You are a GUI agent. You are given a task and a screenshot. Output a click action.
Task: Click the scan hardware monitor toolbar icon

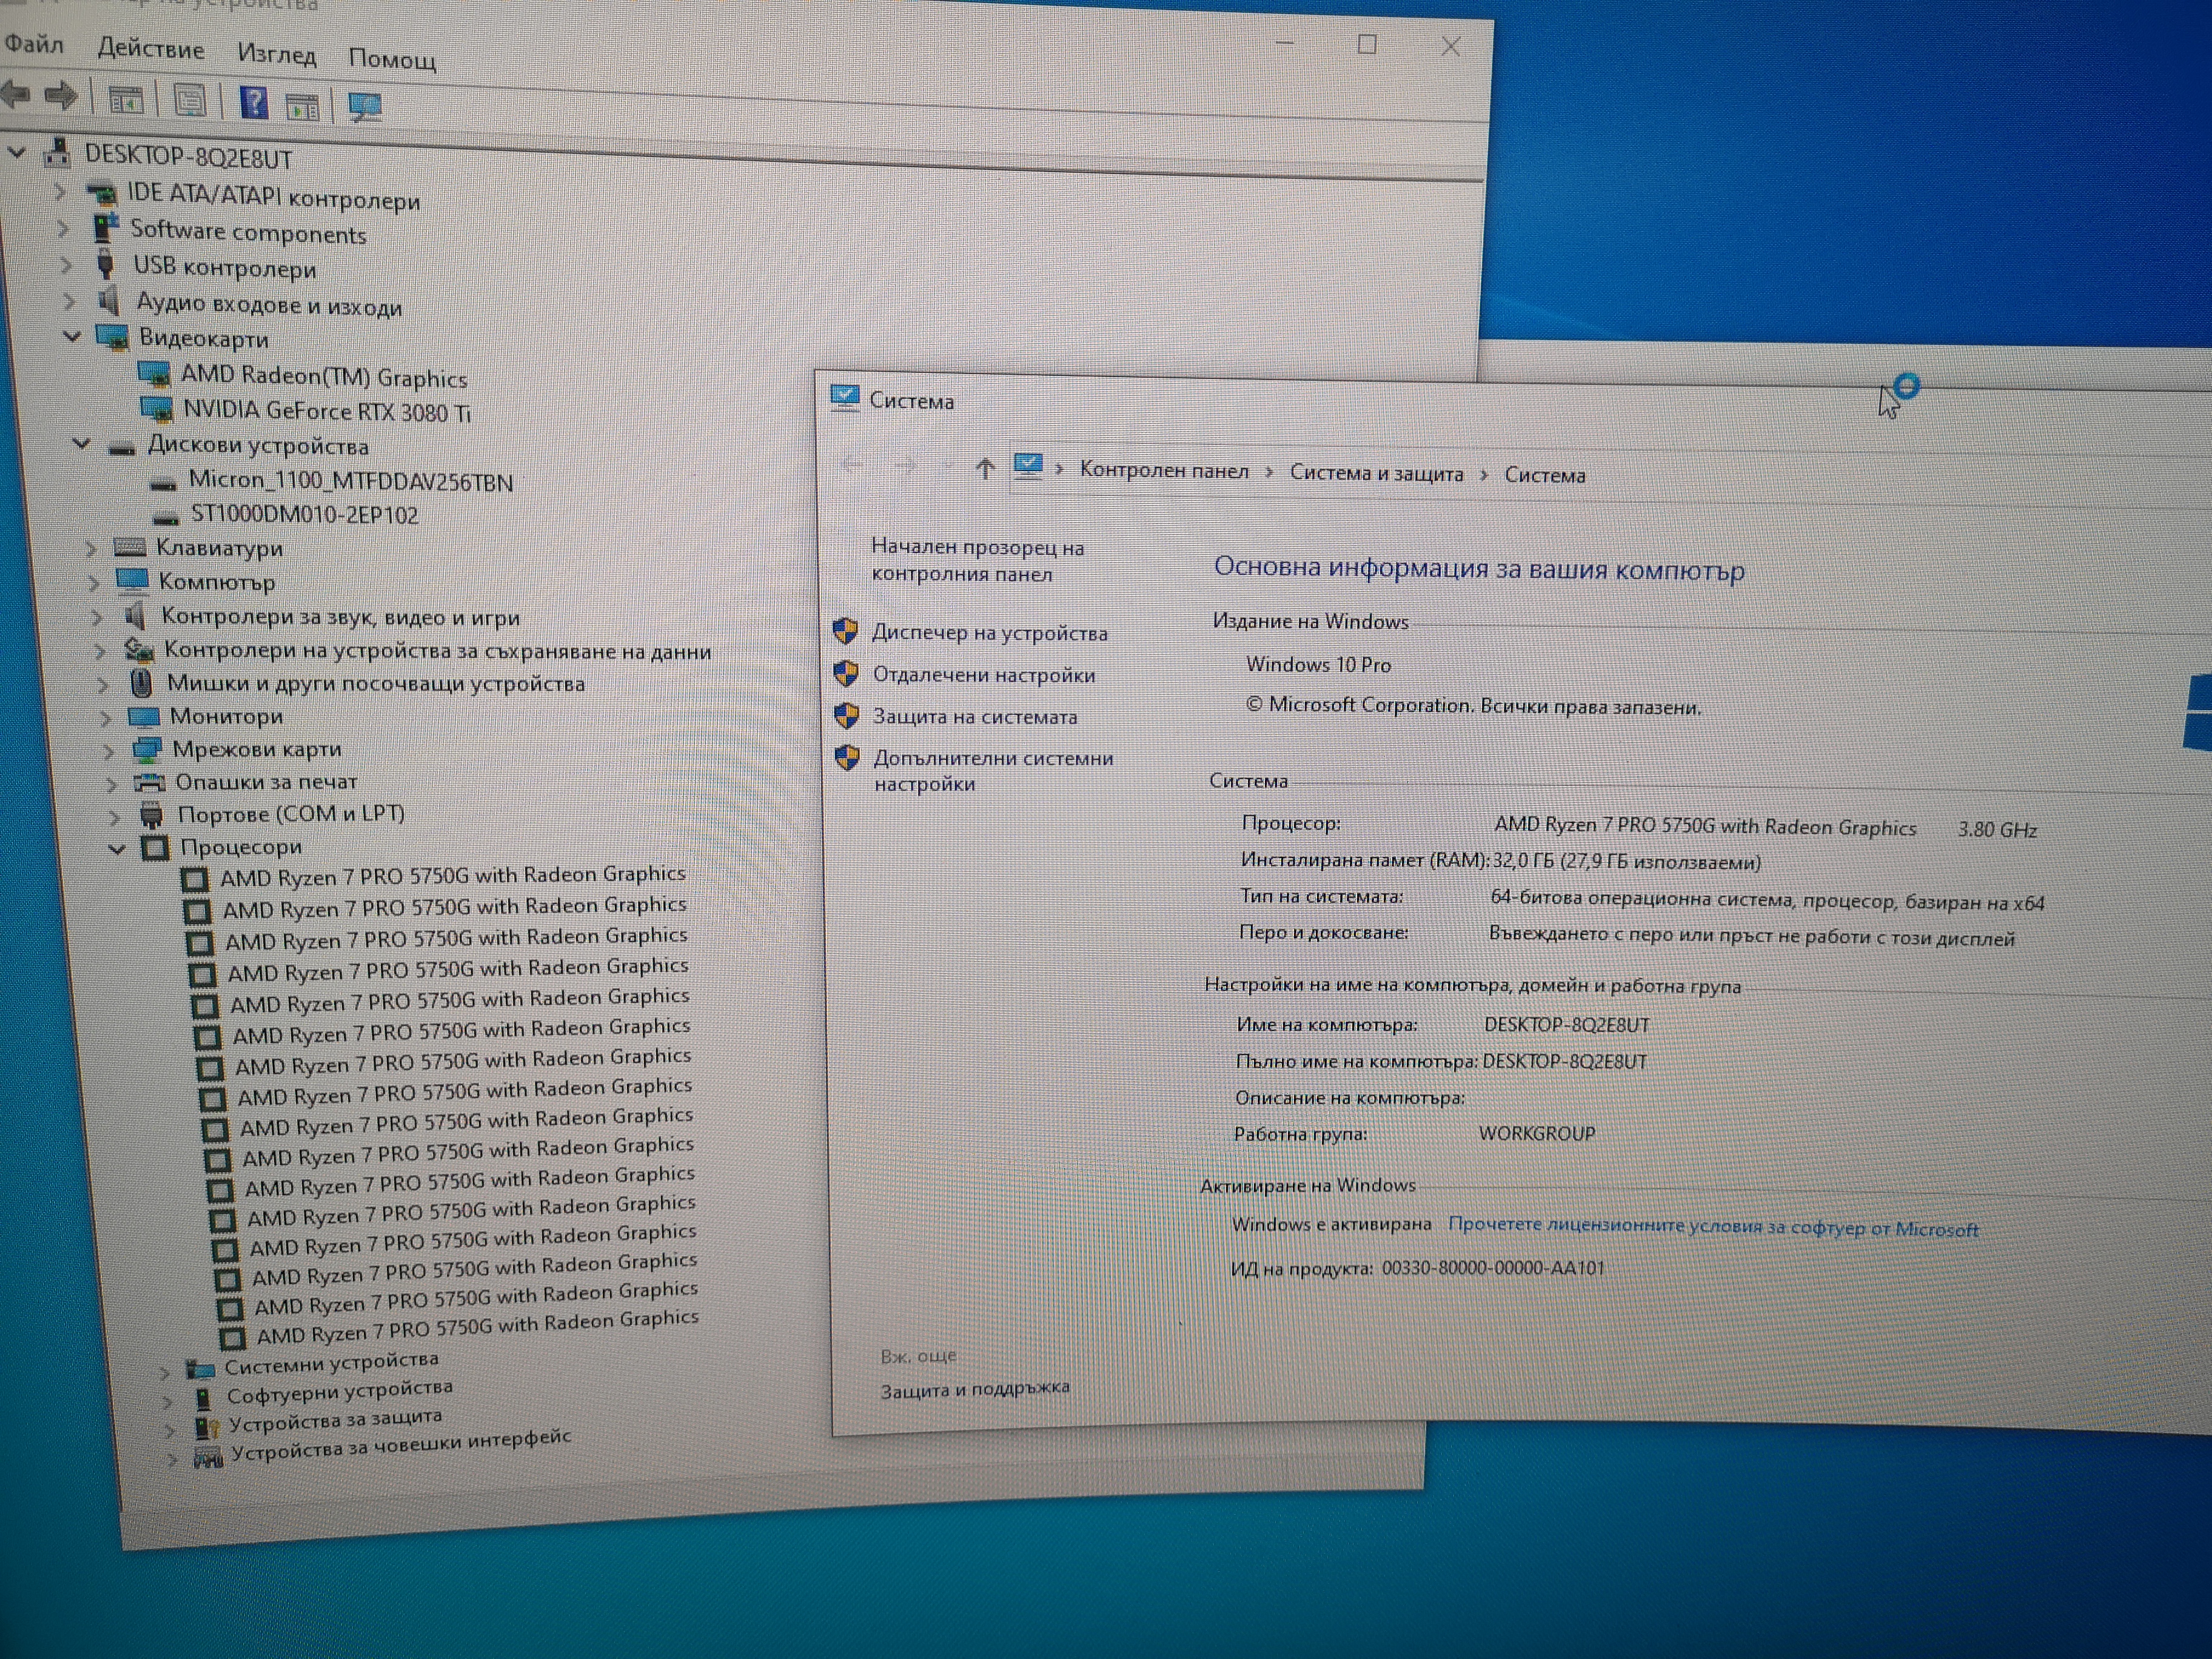[365, 106]
